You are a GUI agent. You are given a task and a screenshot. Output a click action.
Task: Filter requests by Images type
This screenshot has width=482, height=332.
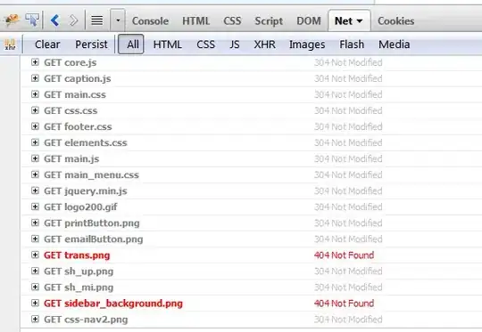click(307, 45)
